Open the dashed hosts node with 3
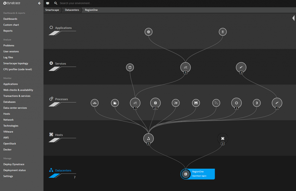The width and height of the screenshot is (296, 191). click(x=223, y=139)
